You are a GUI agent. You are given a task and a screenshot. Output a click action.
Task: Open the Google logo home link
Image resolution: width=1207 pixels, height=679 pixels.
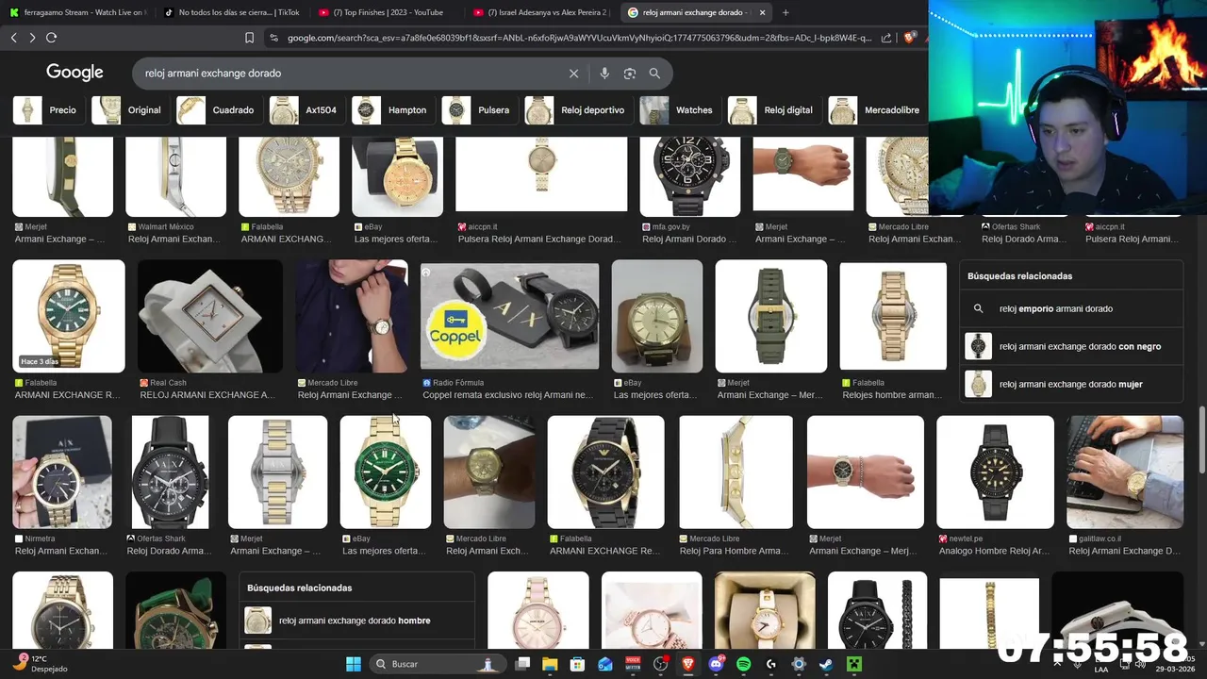[x=74, y=73]
